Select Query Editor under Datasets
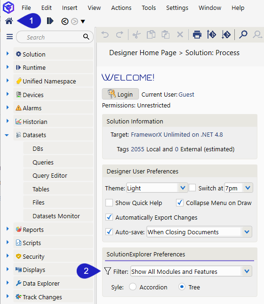The image size is (264, 304). tap(50, 175)
